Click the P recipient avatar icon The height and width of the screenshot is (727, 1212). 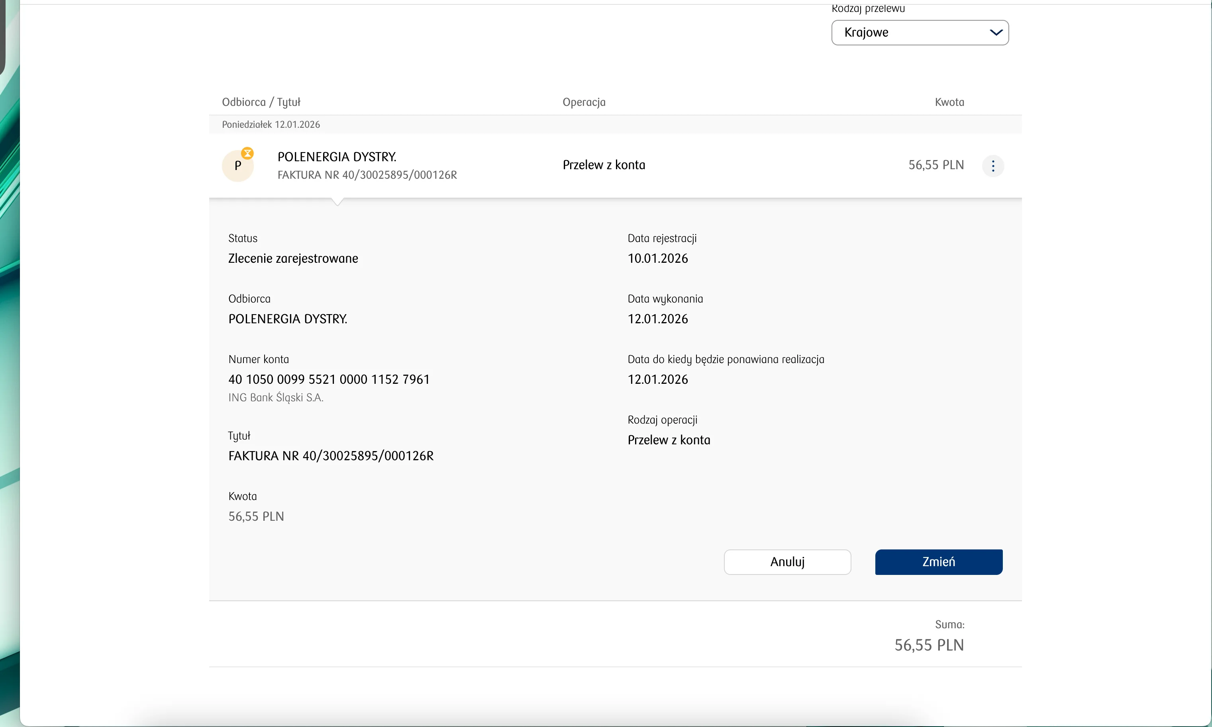pyautogui.click(x=238, y=166)
